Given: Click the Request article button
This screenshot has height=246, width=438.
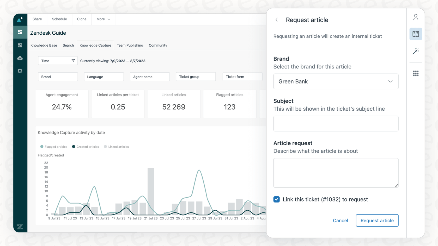Looking at the screenshot, I should pyautogui.click(x=377, y=220).
